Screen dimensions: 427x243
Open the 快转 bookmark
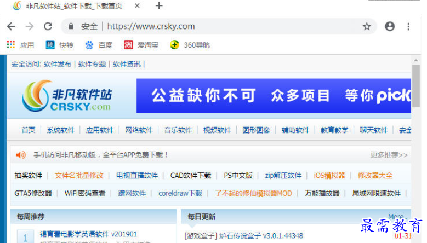60,45
